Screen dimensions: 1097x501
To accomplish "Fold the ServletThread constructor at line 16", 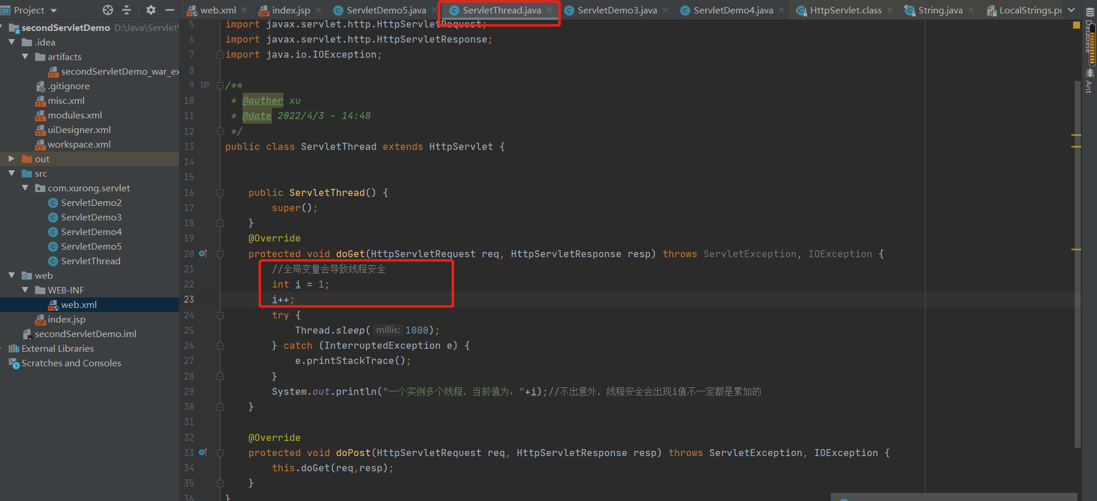I will click(x=220, y=193).
